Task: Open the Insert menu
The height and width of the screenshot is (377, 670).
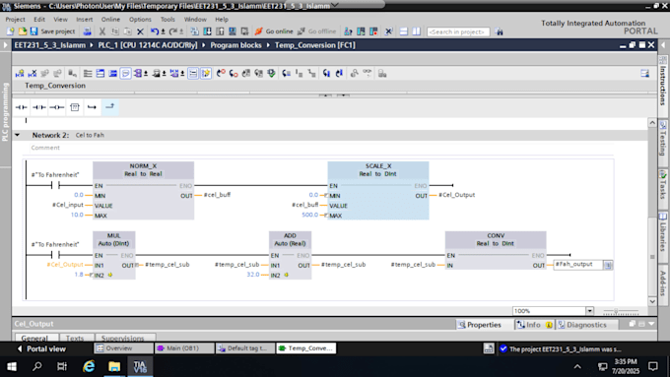Action: click(84, 20)
